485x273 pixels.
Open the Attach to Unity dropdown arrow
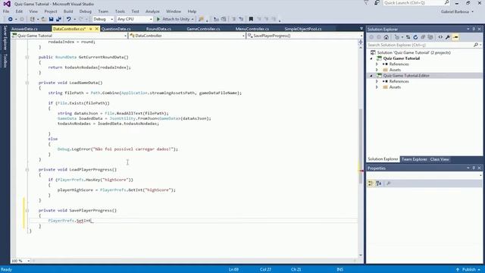(192, 19)
